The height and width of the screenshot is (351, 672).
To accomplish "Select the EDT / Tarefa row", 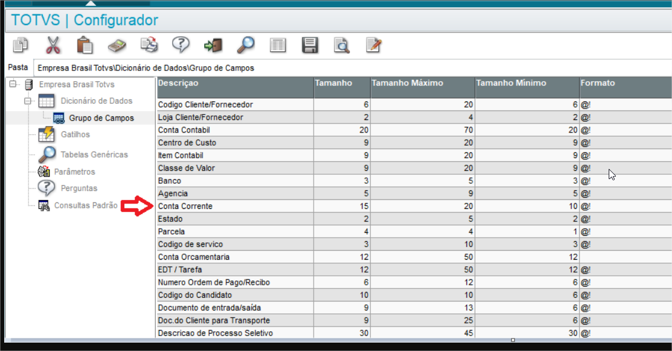I will 415,270.
